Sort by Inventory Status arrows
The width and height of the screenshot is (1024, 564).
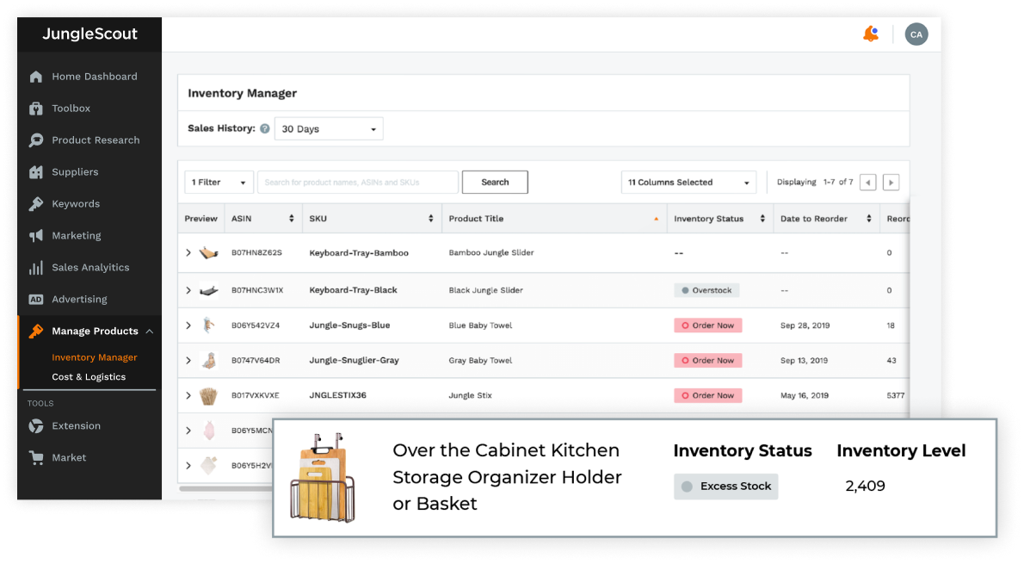click(x=762, y=219)
